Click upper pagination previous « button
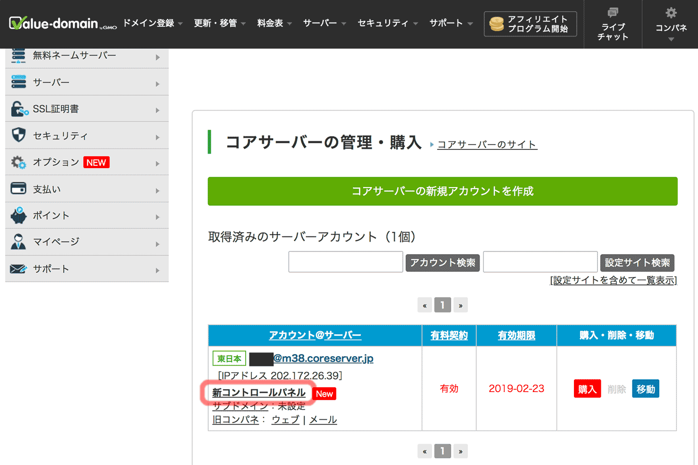 [x=424, y=305]
